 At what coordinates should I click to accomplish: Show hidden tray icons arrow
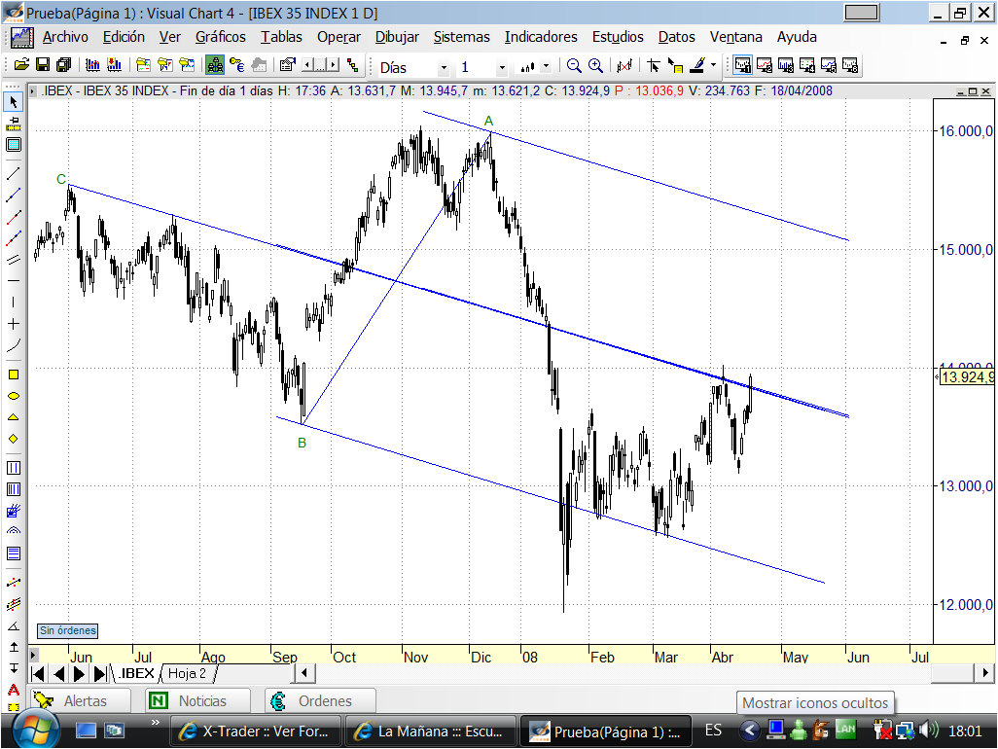coord(749,730)
